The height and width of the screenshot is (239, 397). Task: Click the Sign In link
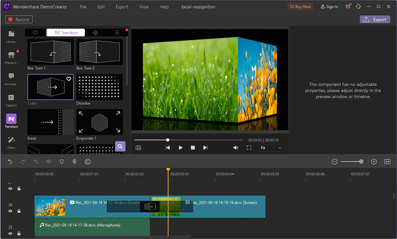click(x=330, y=6)
